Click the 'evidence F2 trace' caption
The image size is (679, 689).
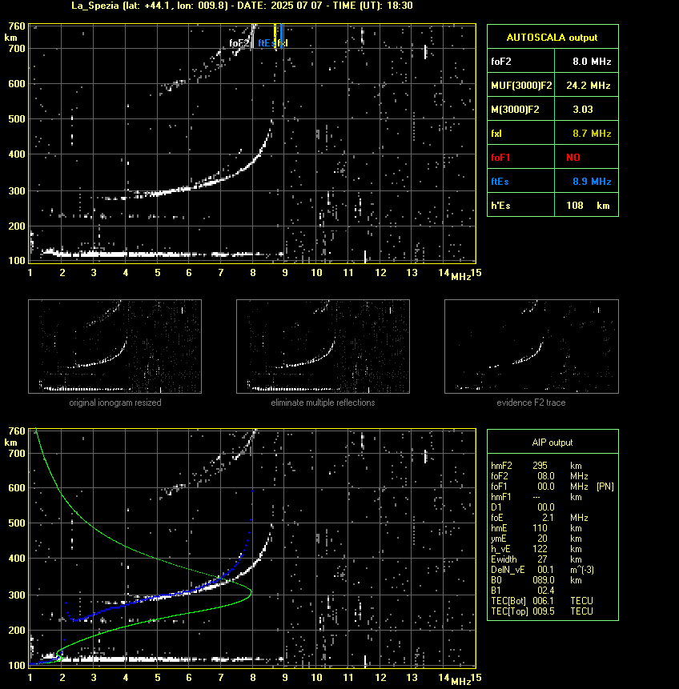pos(531,403)
